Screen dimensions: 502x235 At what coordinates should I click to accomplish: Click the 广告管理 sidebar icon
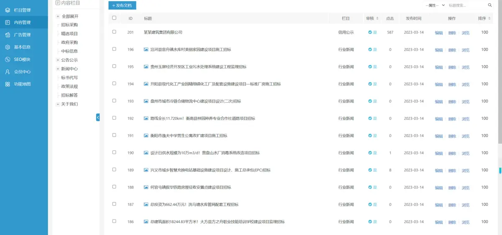[x=8, y=35]
